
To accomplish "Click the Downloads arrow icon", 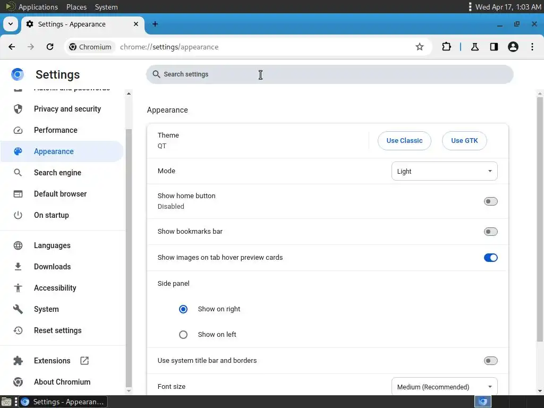I will 18,267.
